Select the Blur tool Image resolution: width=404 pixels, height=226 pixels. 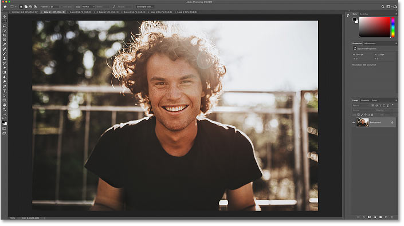pos(4,77)
